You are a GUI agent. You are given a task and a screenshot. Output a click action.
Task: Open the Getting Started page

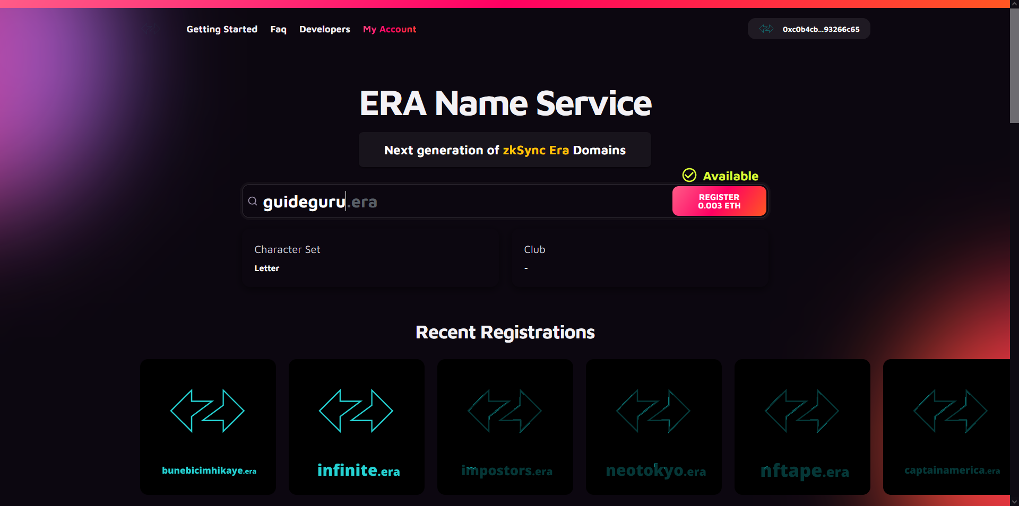[222, 29]
